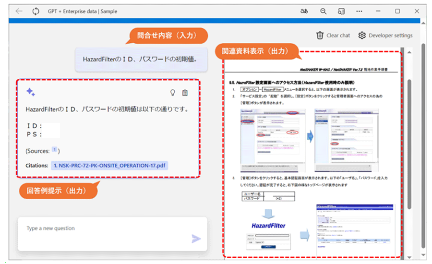Click the GPT + Enterprise data | Sample title

tap(83, 12)
